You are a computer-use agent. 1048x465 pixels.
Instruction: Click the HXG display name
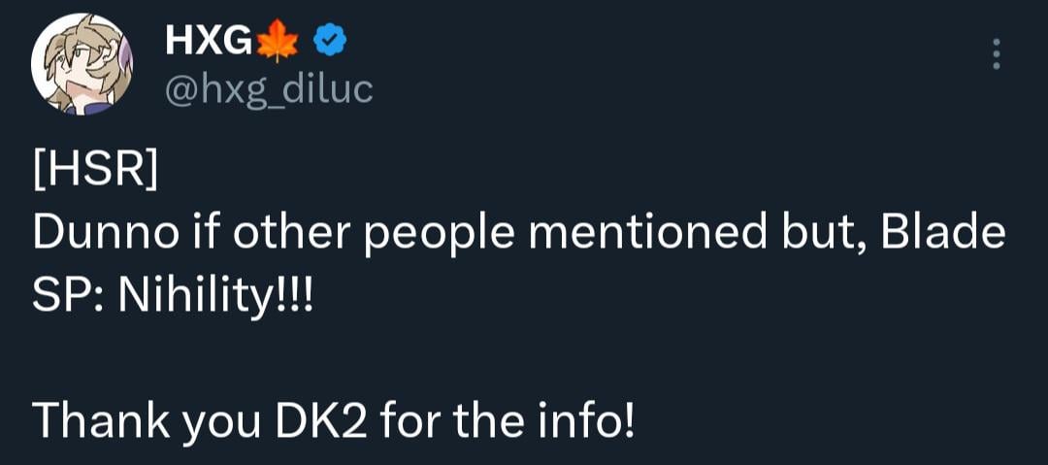(x=209, y=40)
